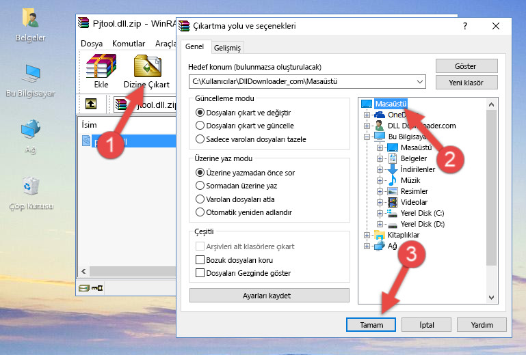Select highlighted Masaüstü root tree item
This screenshot has height=355, width=526.
(x=391, y=104)
